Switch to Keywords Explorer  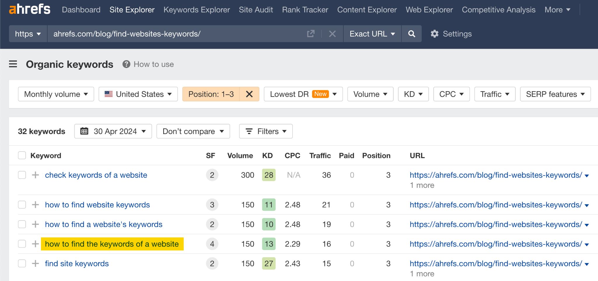point(197,10)
